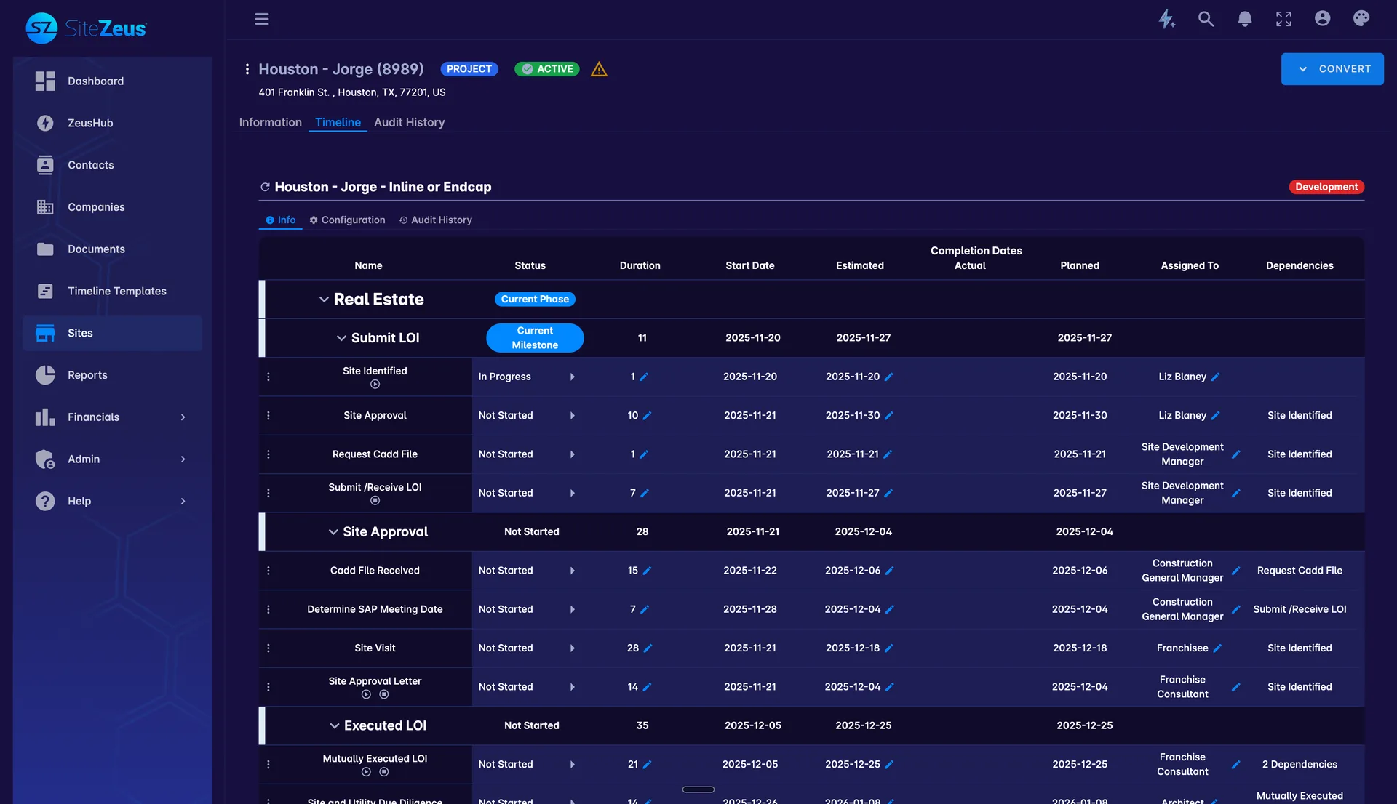Viewport: 1397px width, 804px height.
Task: Open the theme palette picker
Action: pyautogui.click(x=1361, y=19)
